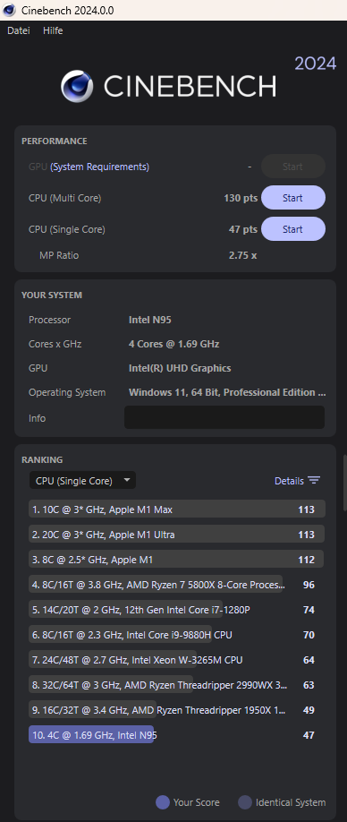Start the CPU (Multi Core) benchmark
The height and width of the screenshot is (822, 347).
pyautogui.click(x=293, y=198)
